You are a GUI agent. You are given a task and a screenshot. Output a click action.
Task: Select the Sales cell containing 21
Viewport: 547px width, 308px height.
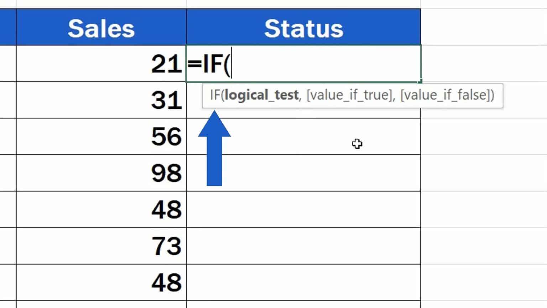point(101,64)
